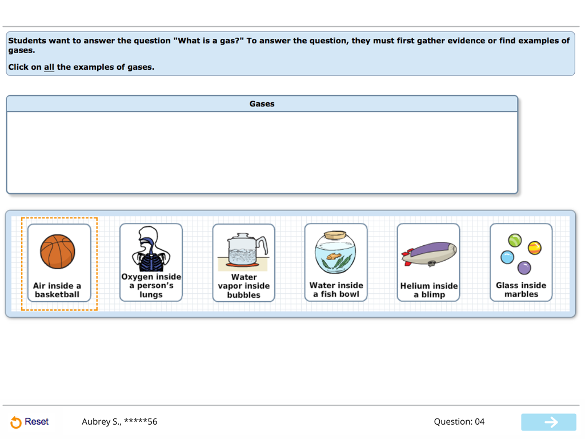Viewport: 585px width, 439px height.
Task: Select 'Glass inside marbles' card
Action: (x=520, y=263)
